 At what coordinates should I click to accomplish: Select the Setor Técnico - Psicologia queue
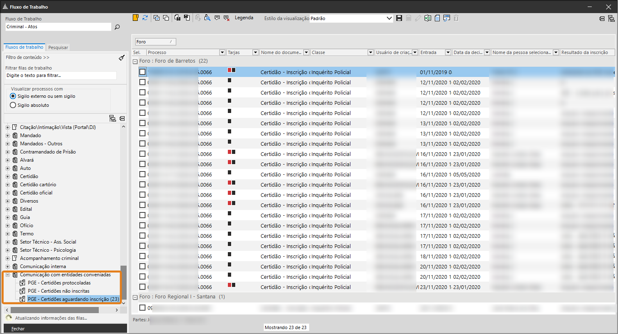[48, 250]
